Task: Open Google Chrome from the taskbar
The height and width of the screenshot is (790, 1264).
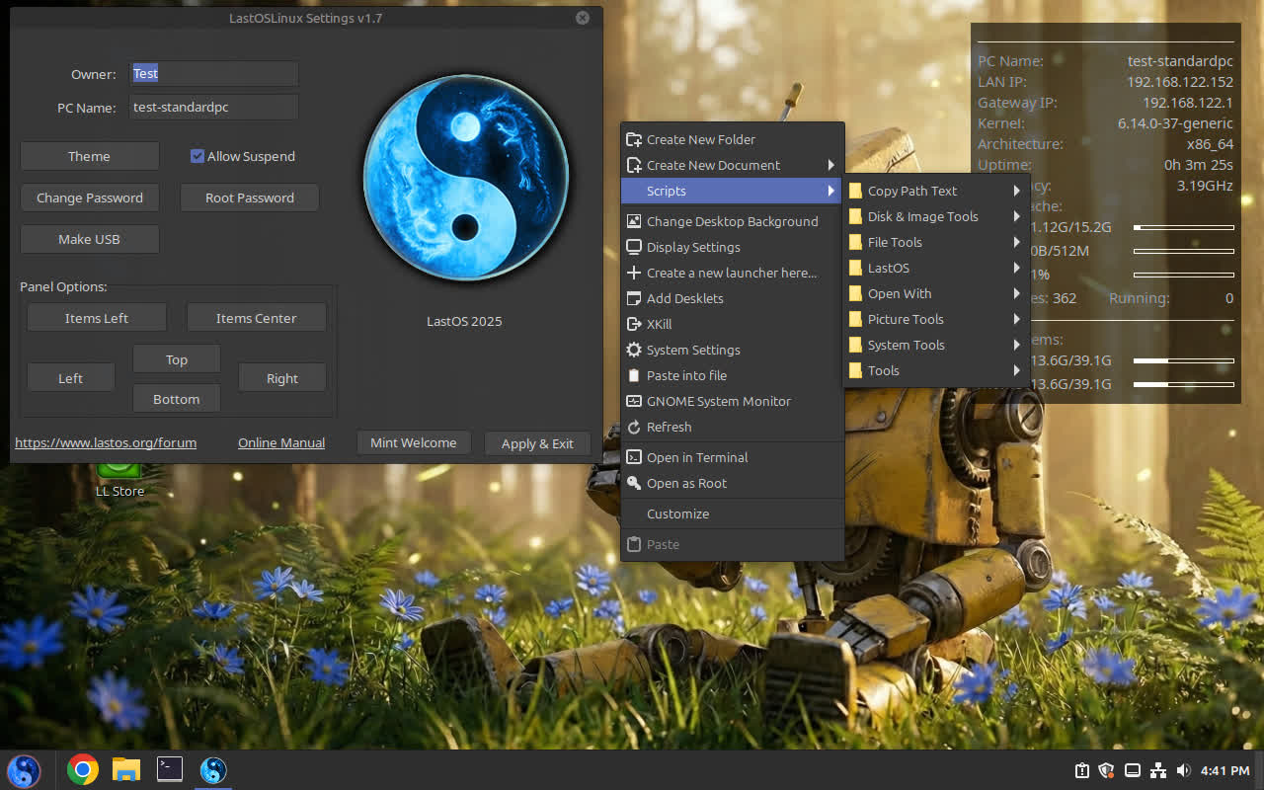Action: coord(83,769)
